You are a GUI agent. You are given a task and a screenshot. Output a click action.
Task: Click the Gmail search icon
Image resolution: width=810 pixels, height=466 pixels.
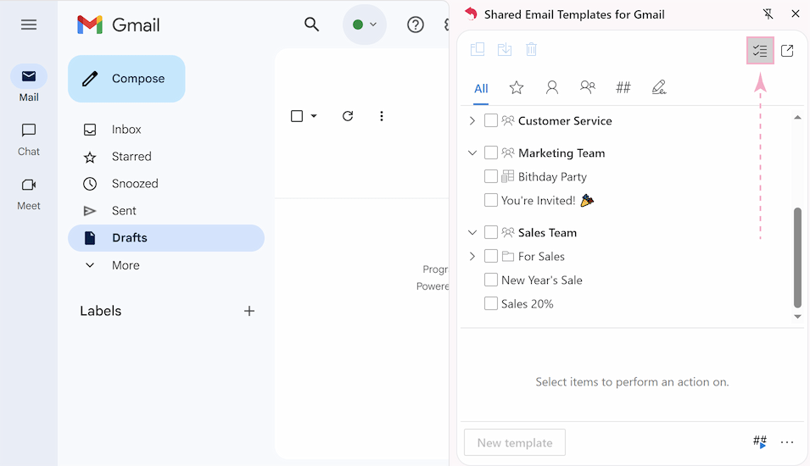pos(311,25)
